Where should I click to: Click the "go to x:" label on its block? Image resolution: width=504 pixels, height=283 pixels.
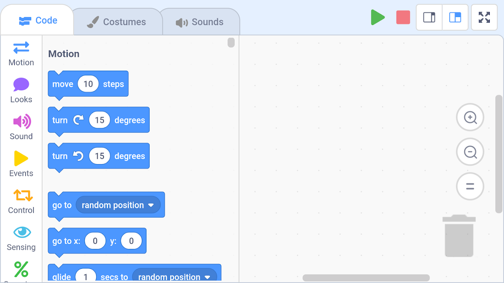[66, 241]
